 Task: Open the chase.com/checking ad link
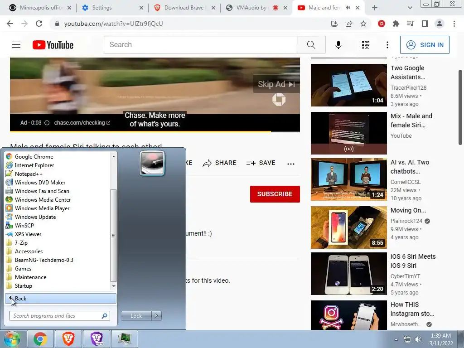(x=82, y=123)
